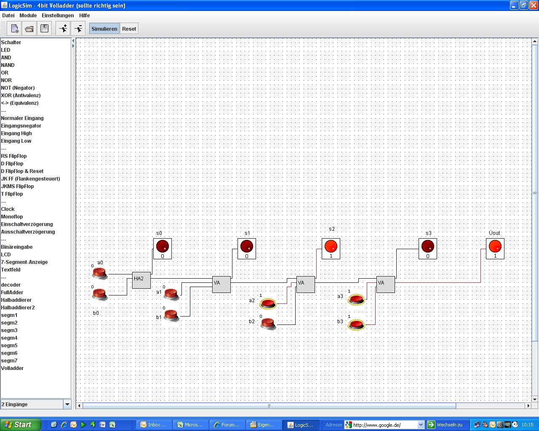The height and width of the screenshot is (431, 539).
Task: Select '7-Segment-Anzeige' in the component list
Action: [24, 262]
